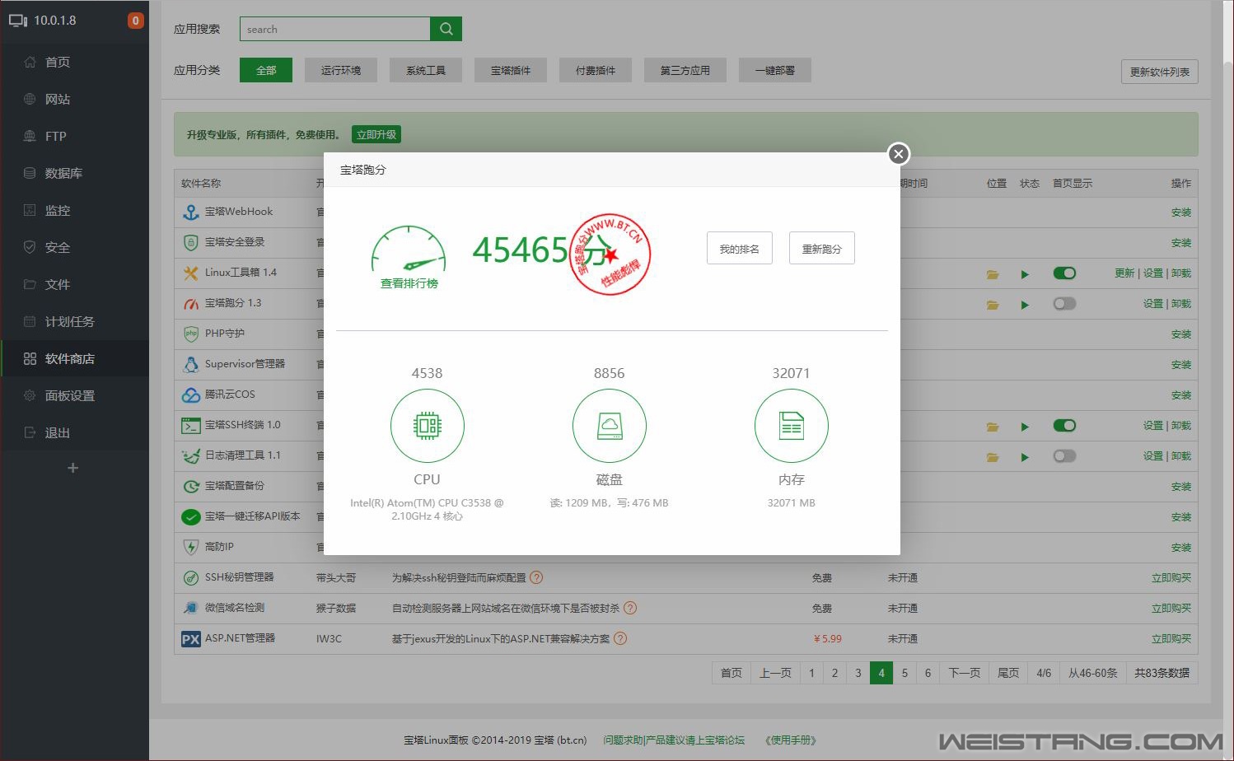Expand the + add menu in the sidebar
Image resolution: width=1234 pixels, height=761 pixels.
tap(72, 467)
